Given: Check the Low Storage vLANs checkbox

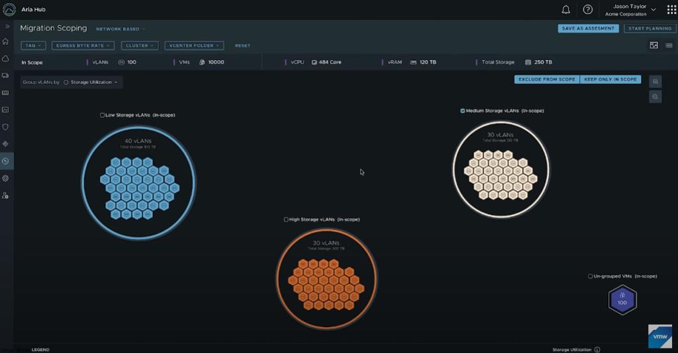Looking at the screenshot, I should [102, 115].
